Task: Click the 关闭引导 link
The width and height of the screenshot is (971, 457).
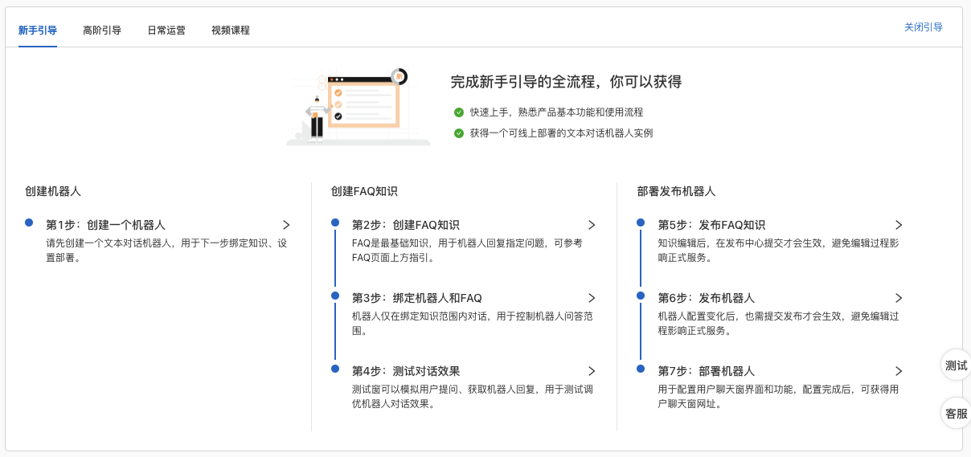Action: point(924,27)
